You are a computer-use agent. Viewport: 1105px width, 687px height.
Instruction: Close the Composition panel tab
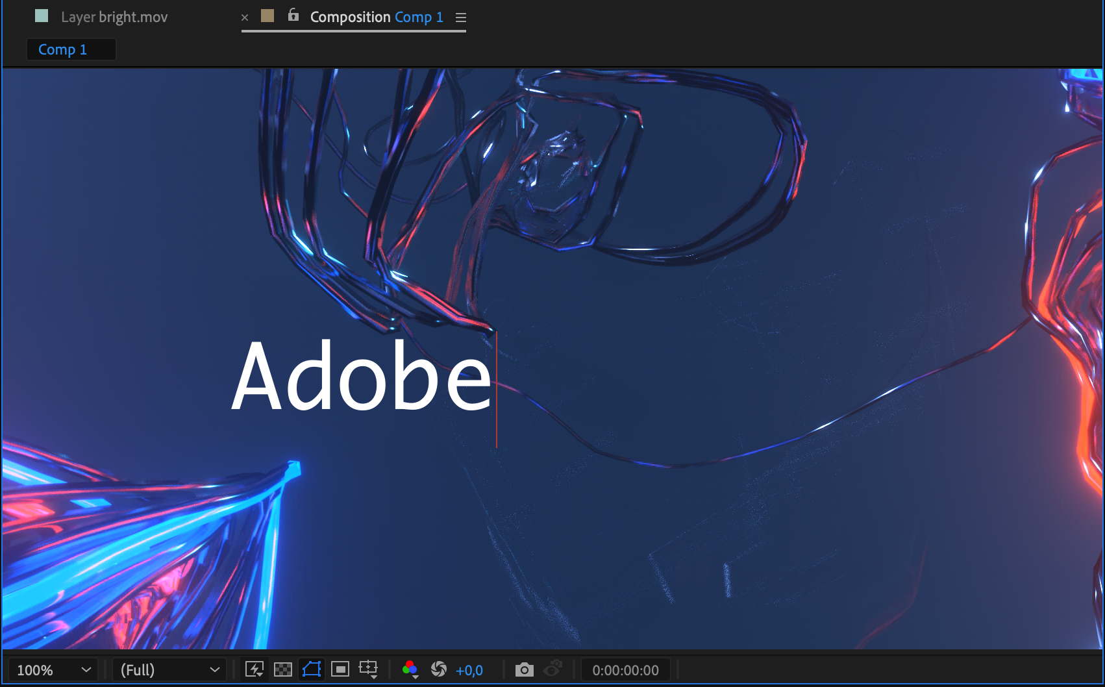point(245,18)
